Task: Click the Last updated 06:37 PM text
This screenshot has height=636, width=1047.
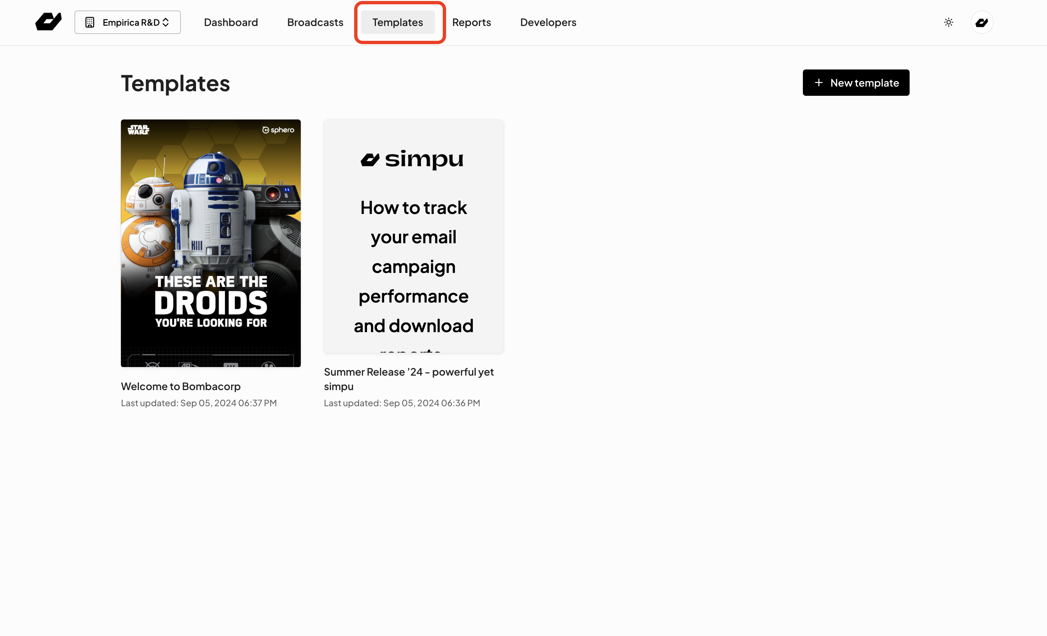Action: [199, 403]
